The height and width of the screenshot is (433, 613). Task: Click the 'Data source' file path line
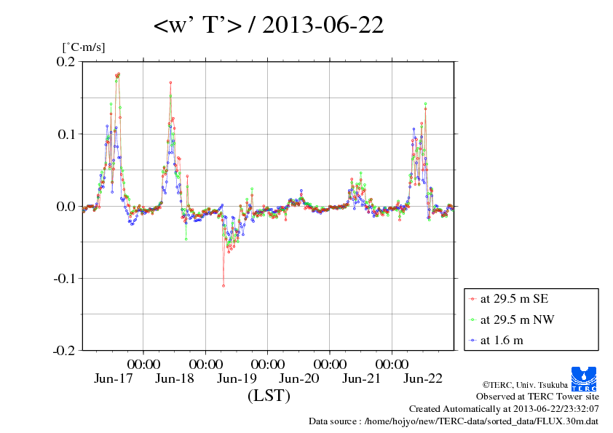454,421
